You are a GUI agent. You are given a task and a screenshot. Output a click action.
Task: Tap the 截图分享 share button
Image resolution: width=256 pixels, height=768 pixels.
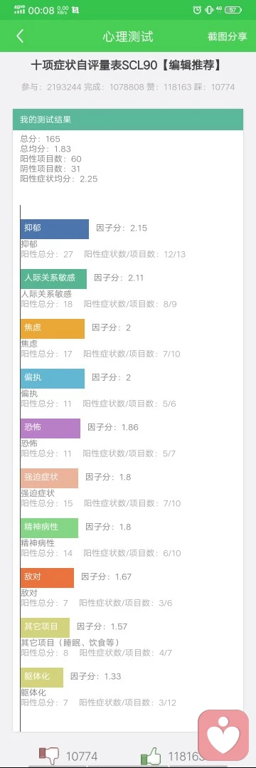(227, 37)
